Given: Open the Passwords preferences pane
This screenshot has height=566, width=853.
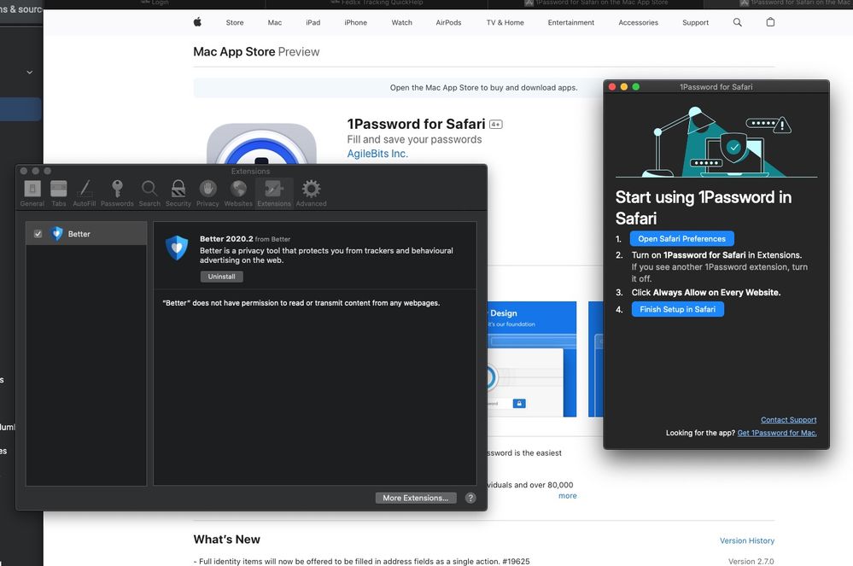Looking at the screenshot, I should coord(117,193).
